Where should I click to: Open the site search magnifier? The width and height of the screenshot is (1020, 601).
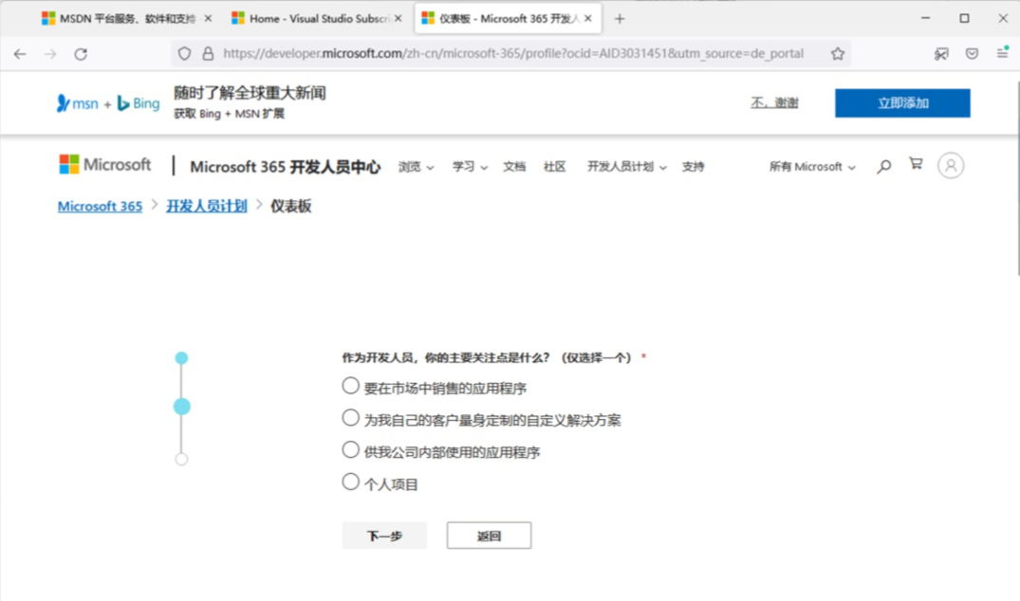click(x=883, y=166)
